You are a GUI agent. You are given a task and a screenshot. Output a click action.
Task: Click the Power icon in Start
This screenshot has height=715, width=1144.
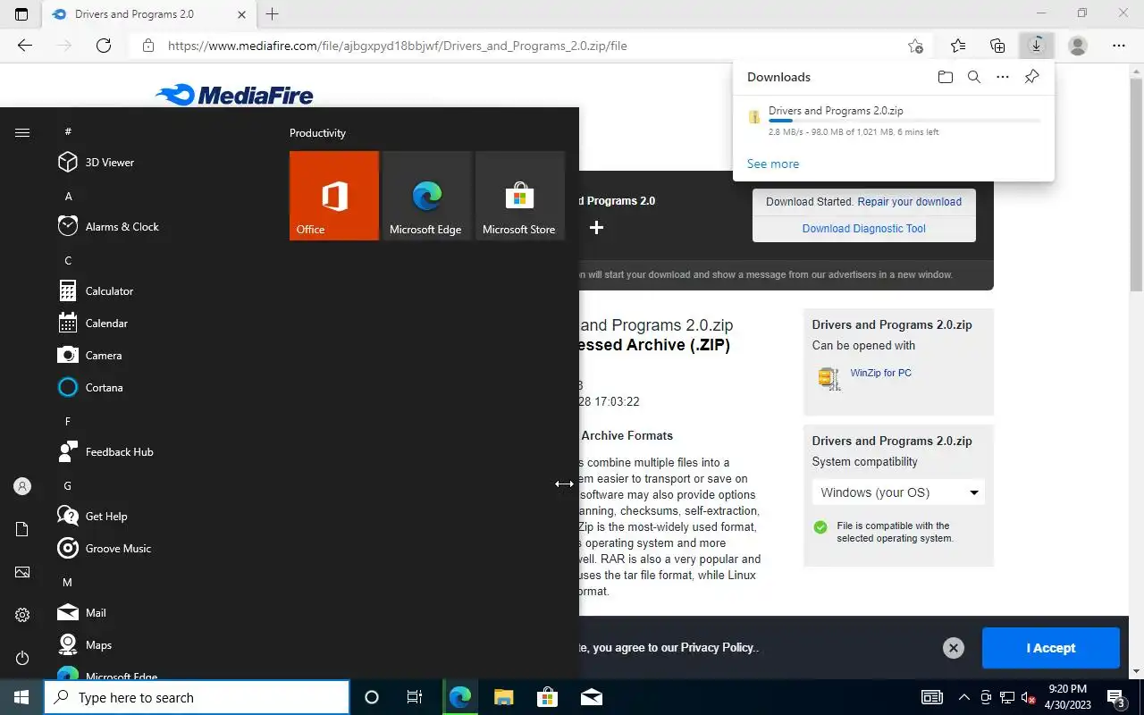click(x=22, y=658)
